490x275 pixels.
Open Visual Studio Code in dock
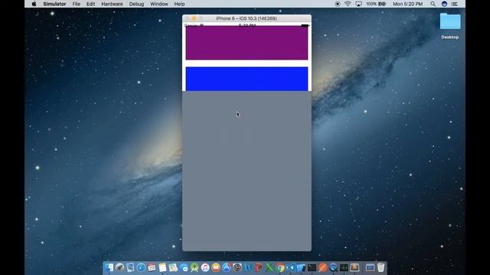point(291,267)
